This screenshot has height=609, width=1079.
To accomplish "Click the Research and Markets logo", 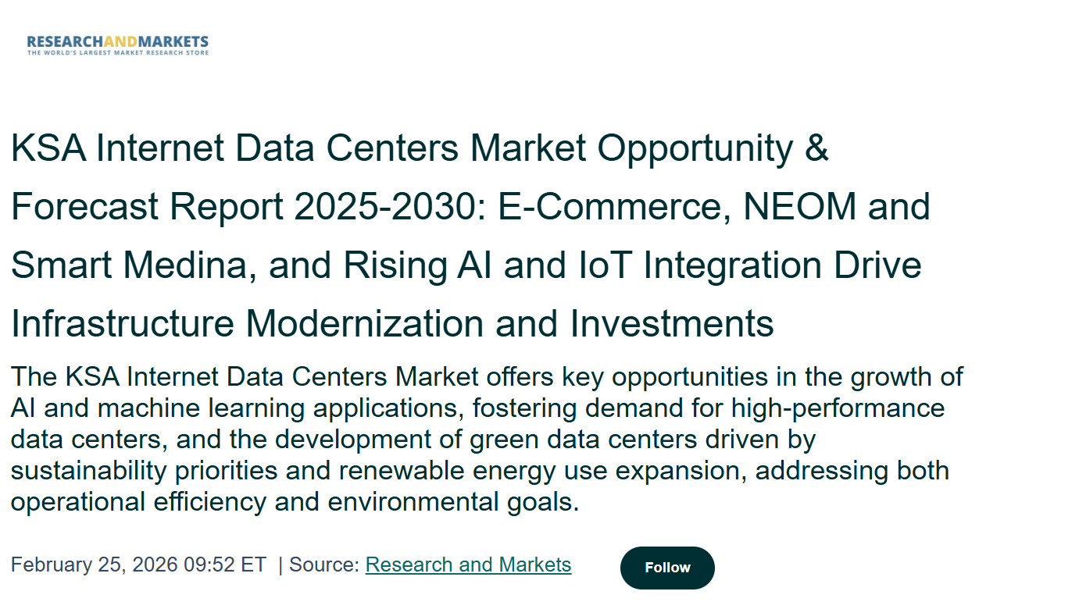I will [117, 42].
